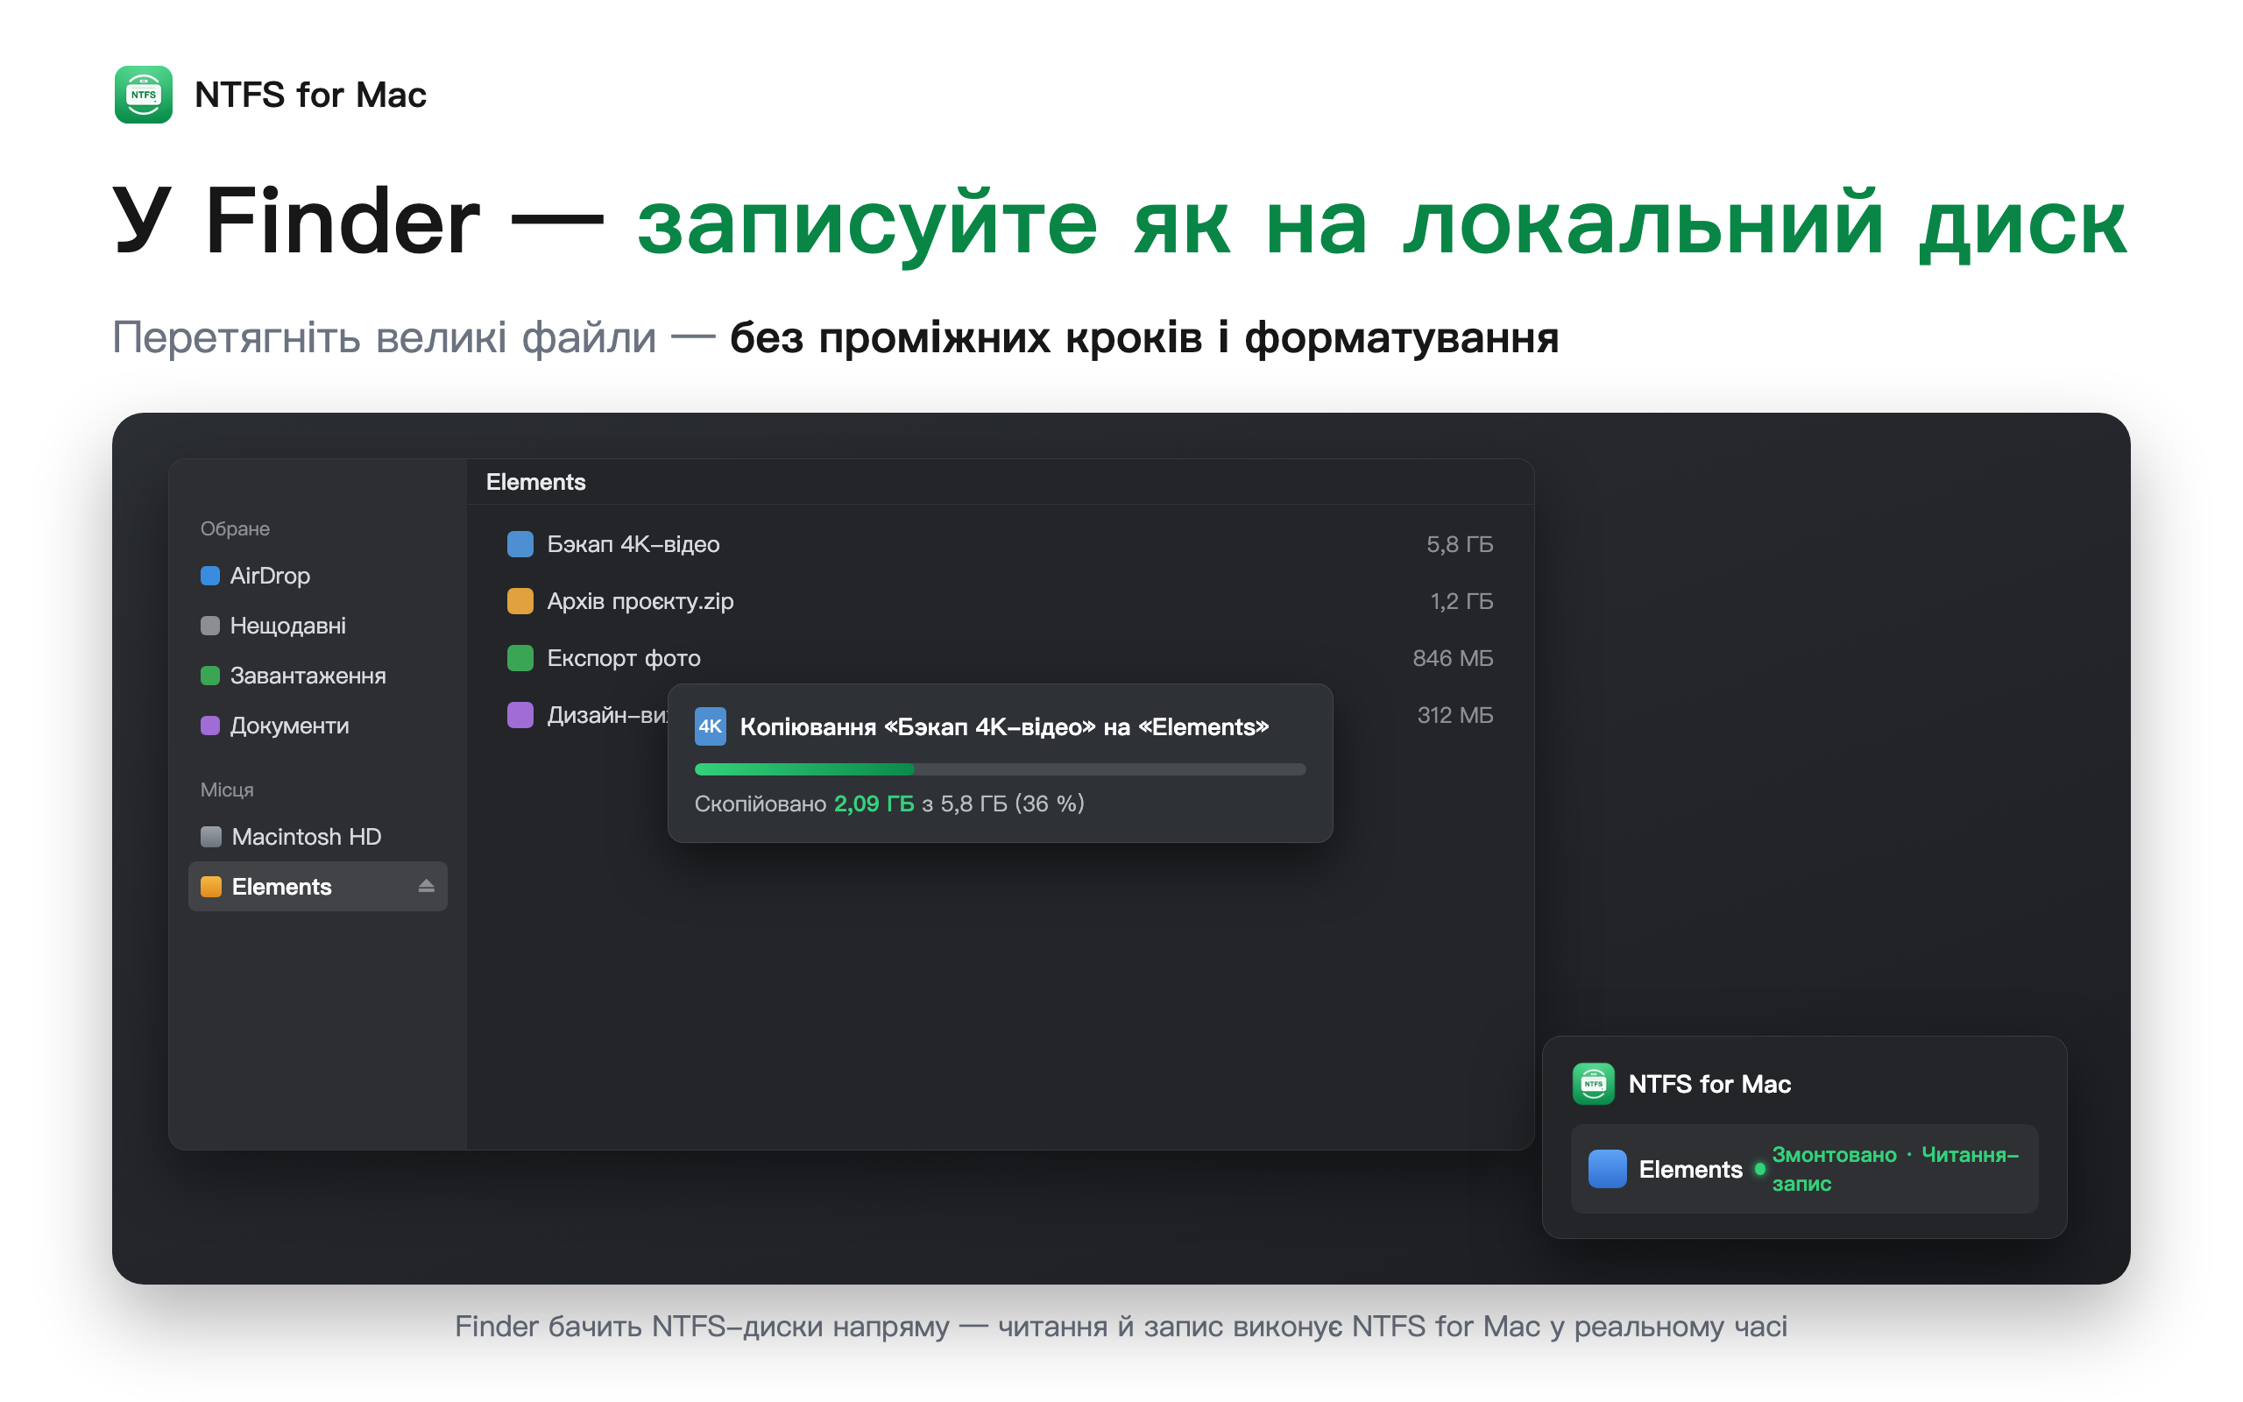Click the blue Бэкап 4K-відео file icon
Screen dimensions: 2243x1402
click(521, 544)
